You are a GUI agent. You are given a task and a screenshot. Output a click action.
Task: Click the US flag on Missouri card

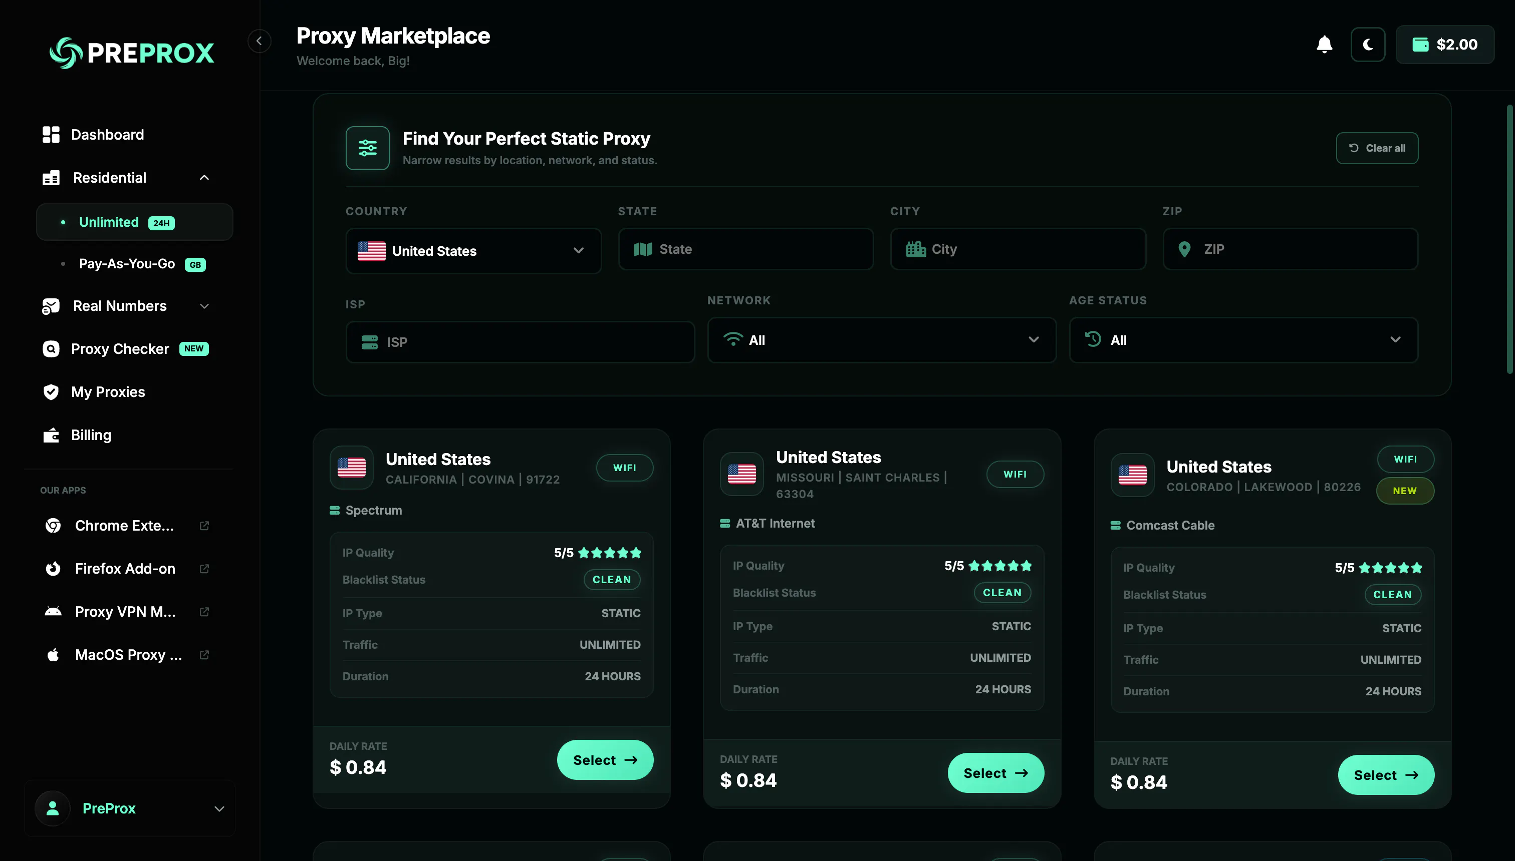coord(741,474)
